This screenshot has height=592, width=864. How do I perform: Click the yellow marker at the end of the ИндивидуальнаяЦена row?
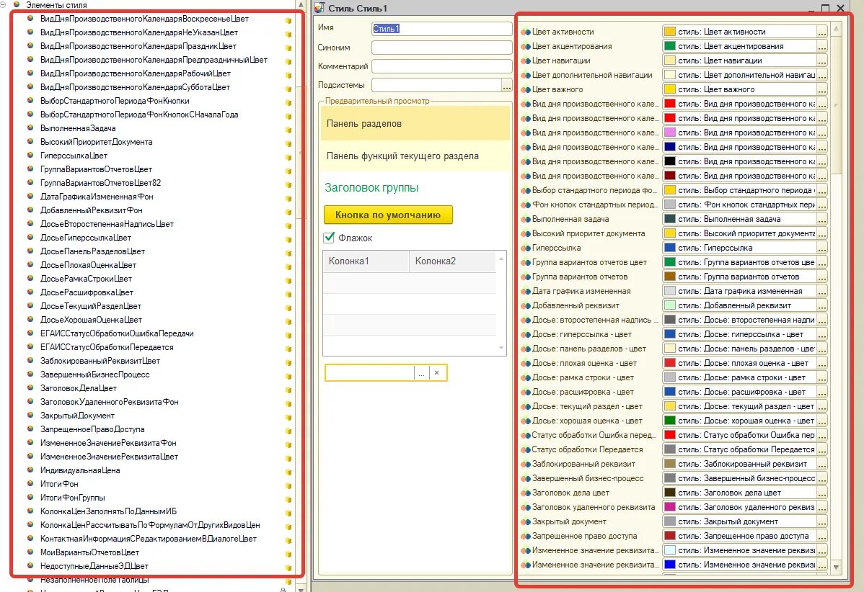[x=288, y=472]
